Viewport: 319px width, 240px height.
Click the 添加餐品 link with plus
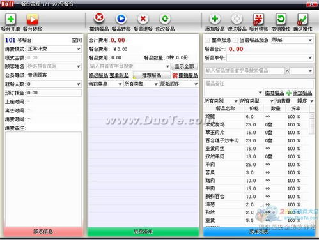point(299,93)
